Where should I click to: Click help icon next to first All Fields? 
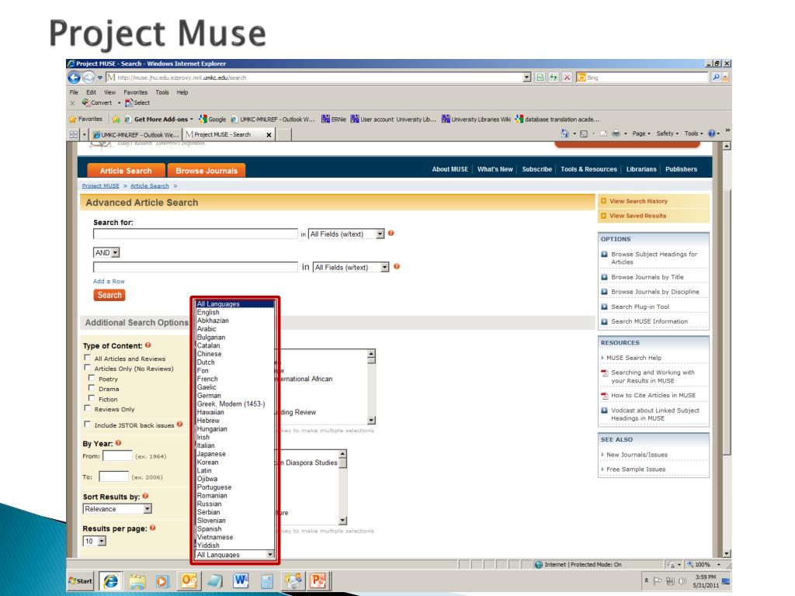[391, 233]
